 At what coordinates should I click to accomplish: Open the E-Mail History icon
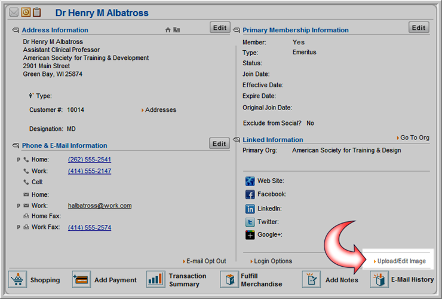point(379,279)
